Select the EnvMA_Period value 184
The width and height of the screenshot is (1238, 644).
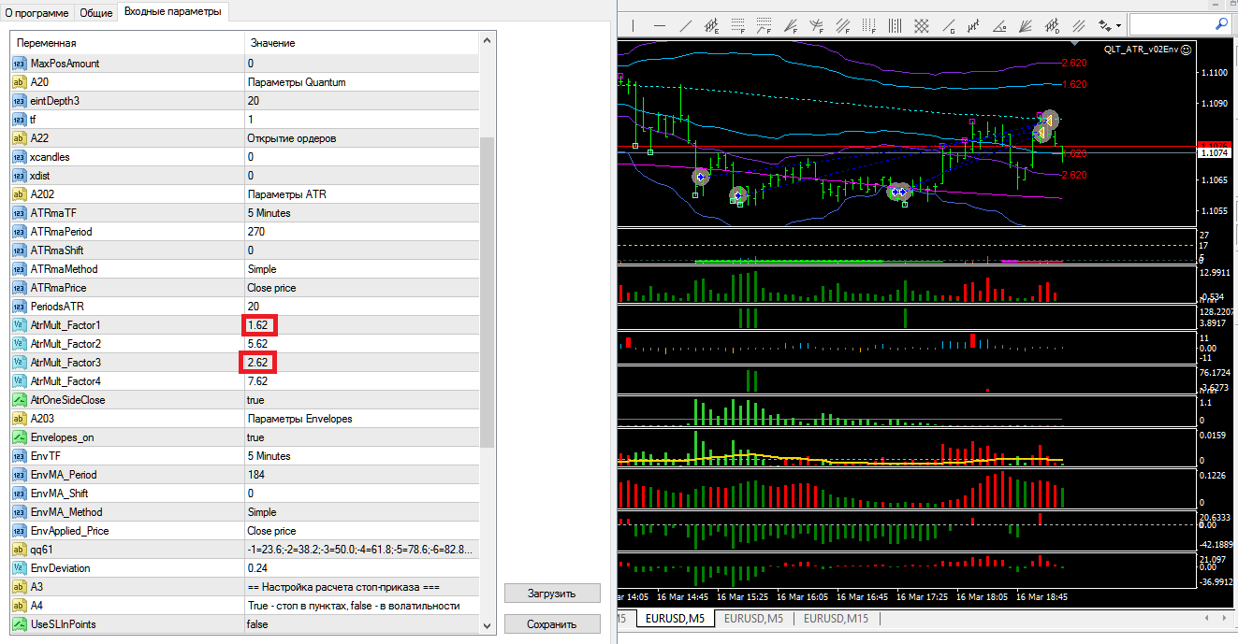[256, 475]
